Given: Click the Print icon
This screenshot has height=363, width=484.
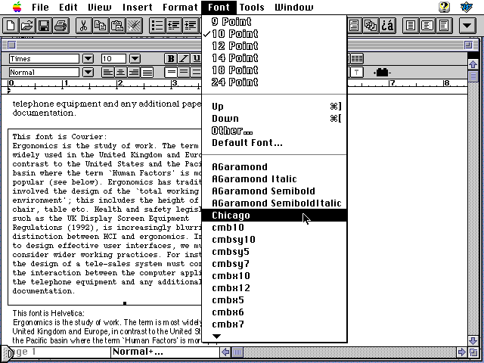Looking at the screenshot, I should [60, 25].
